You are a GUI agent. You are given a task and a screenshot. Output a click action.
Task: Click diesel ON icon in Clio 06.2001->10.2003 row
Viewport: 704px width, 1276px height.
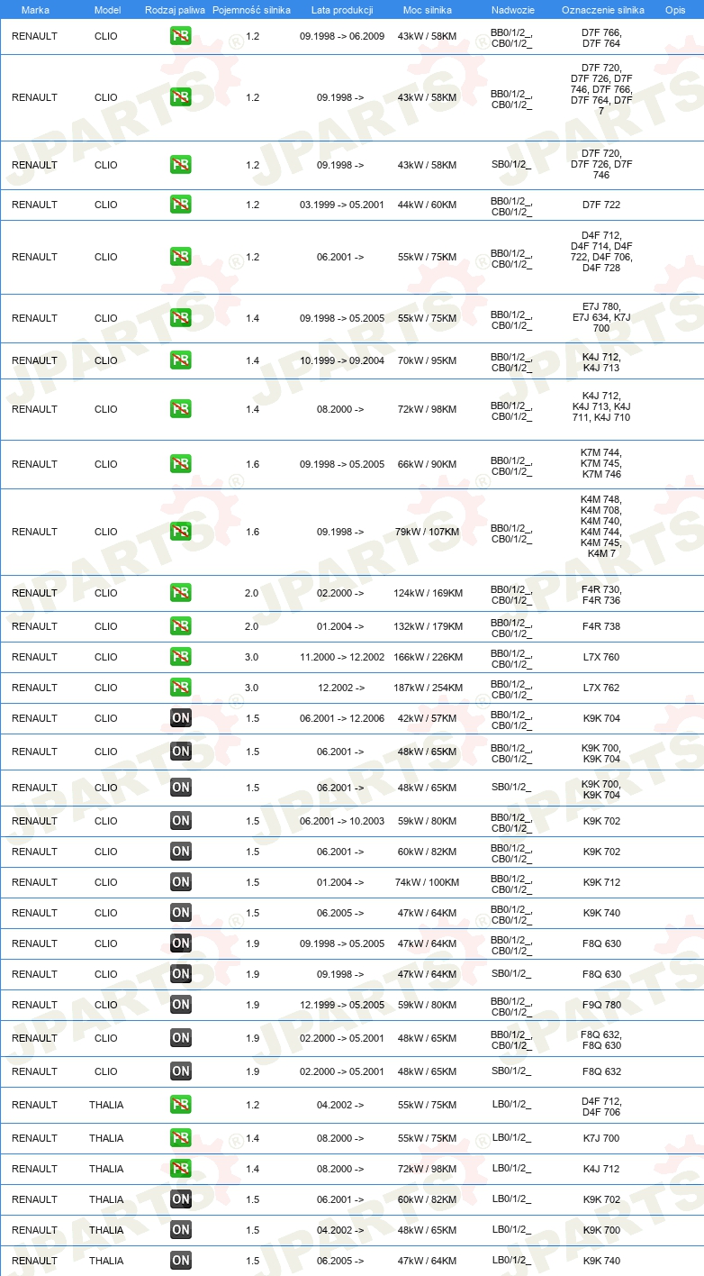point(180,821)
